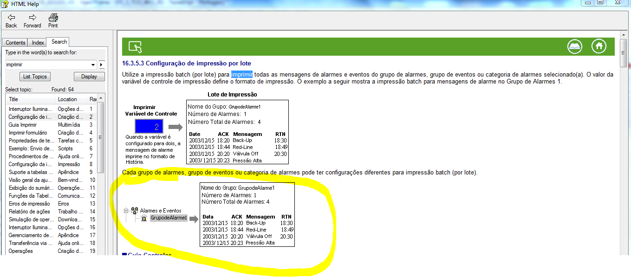
Task: Open the search term history dropdown
Action: [x=93, y=64]
